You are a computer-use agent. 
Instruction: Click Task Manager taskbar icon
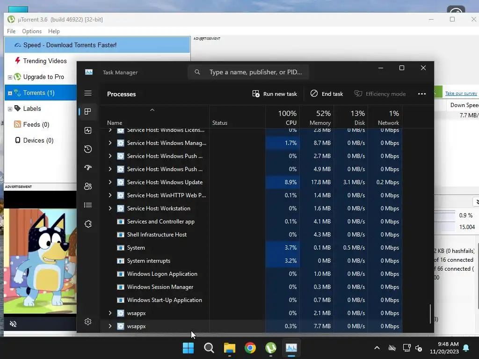[x=291, y=348]
